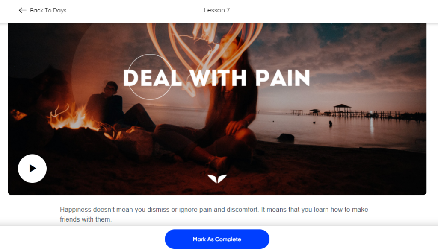Click the PAIN word in video title
438x251 pixels.
(x=283, y=78)
